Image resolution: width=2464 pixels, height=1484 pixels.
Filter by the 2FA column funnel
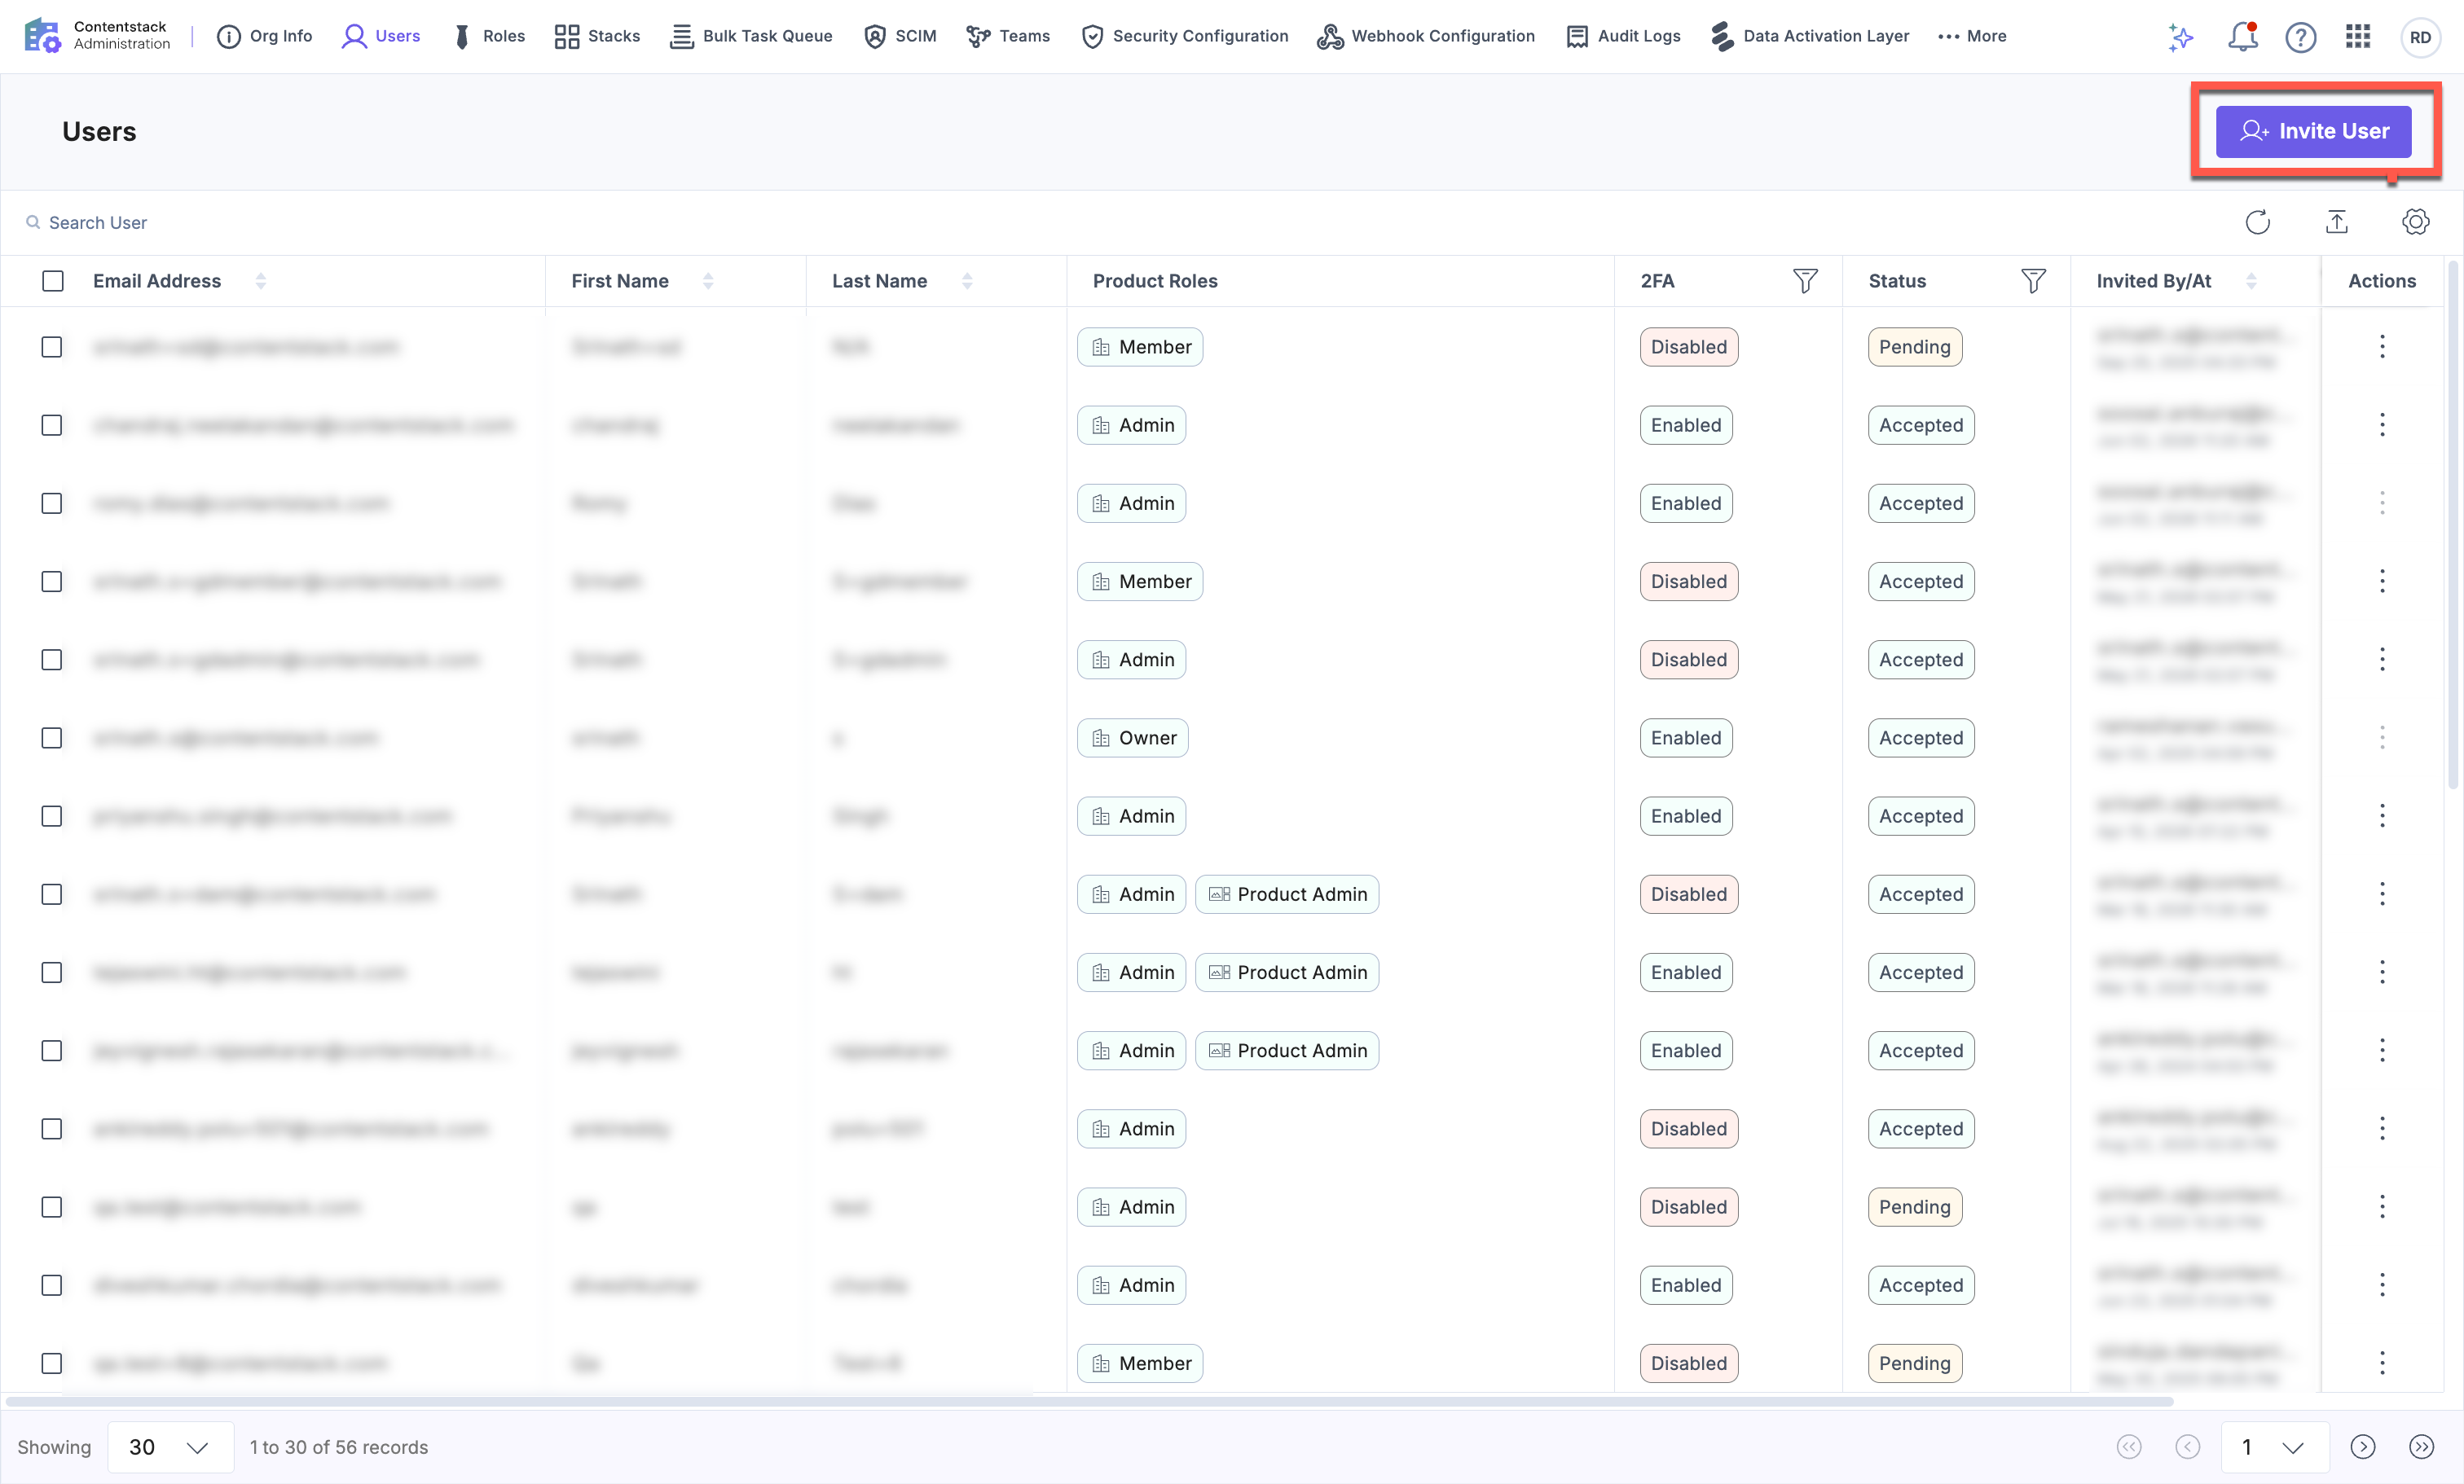click(x=1805, y=281)
